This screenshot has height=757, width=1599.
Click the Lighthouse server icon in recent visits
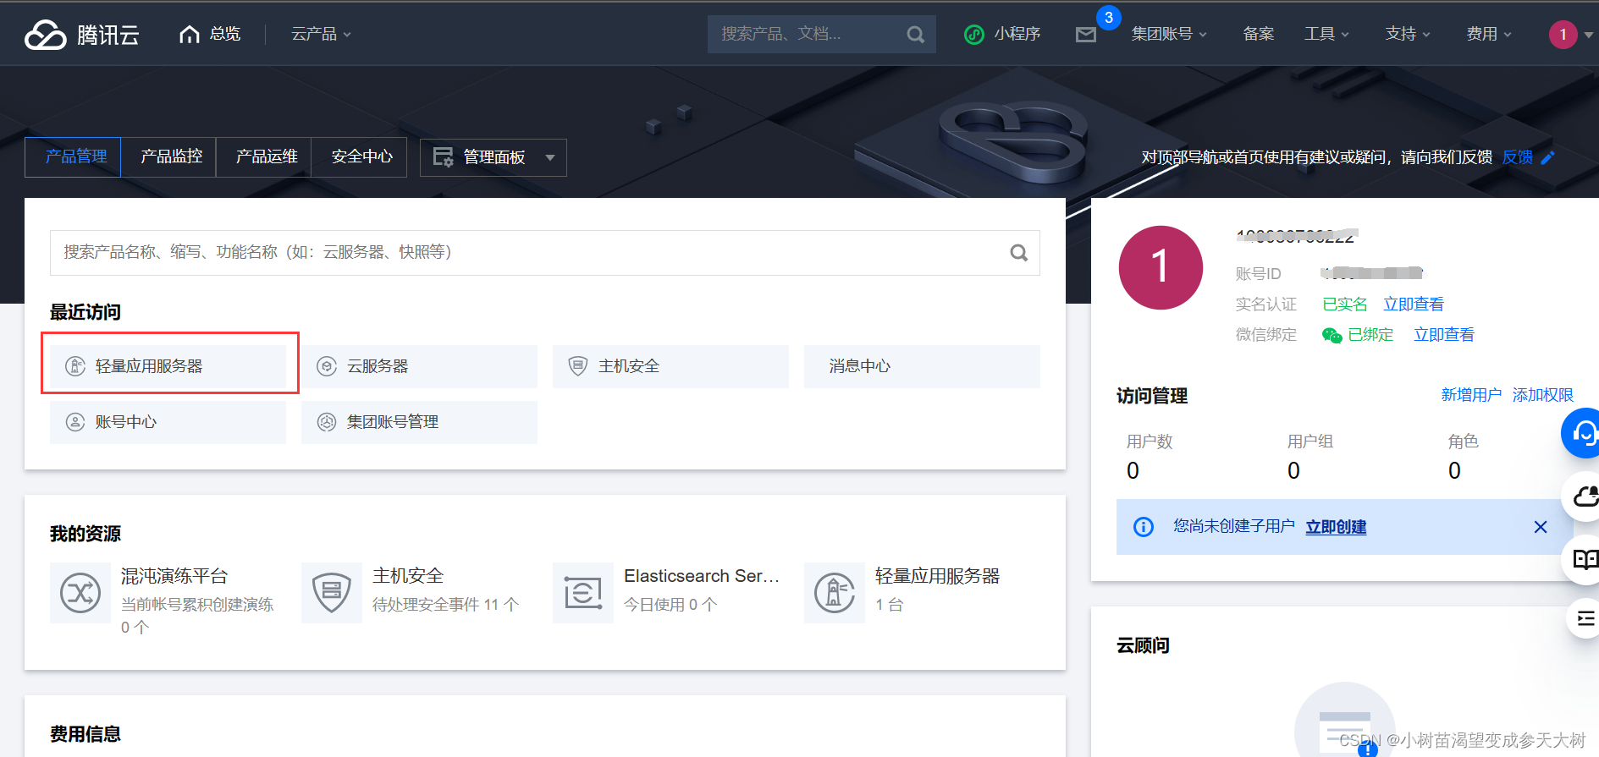tap(75, 366)
